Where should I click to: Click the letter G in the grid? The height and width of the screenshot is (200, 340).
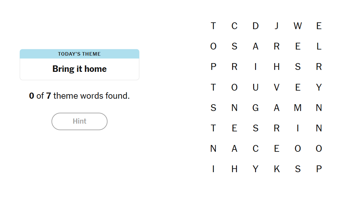point(255,108)
